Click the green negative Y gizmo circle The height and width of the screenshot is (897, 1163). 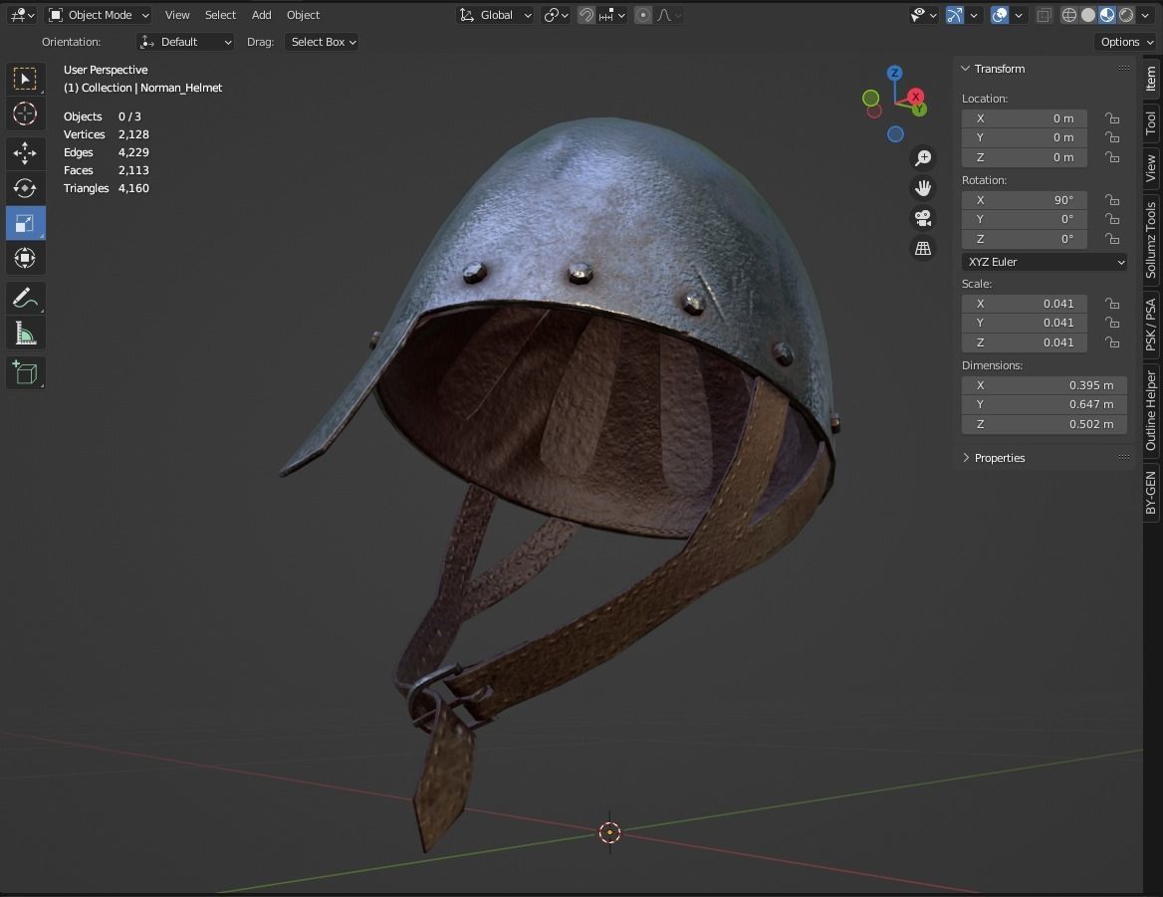[871, 98]
